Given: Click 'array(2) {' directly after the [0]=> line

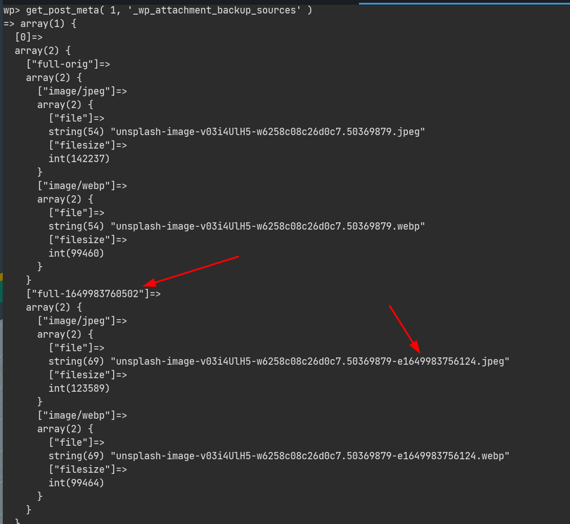Looking at the screenshot, I should tap(43, 51).
